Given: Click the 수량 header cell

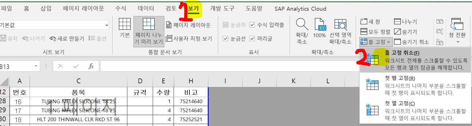Looking at the screenshot, I should tap(163, 92).
